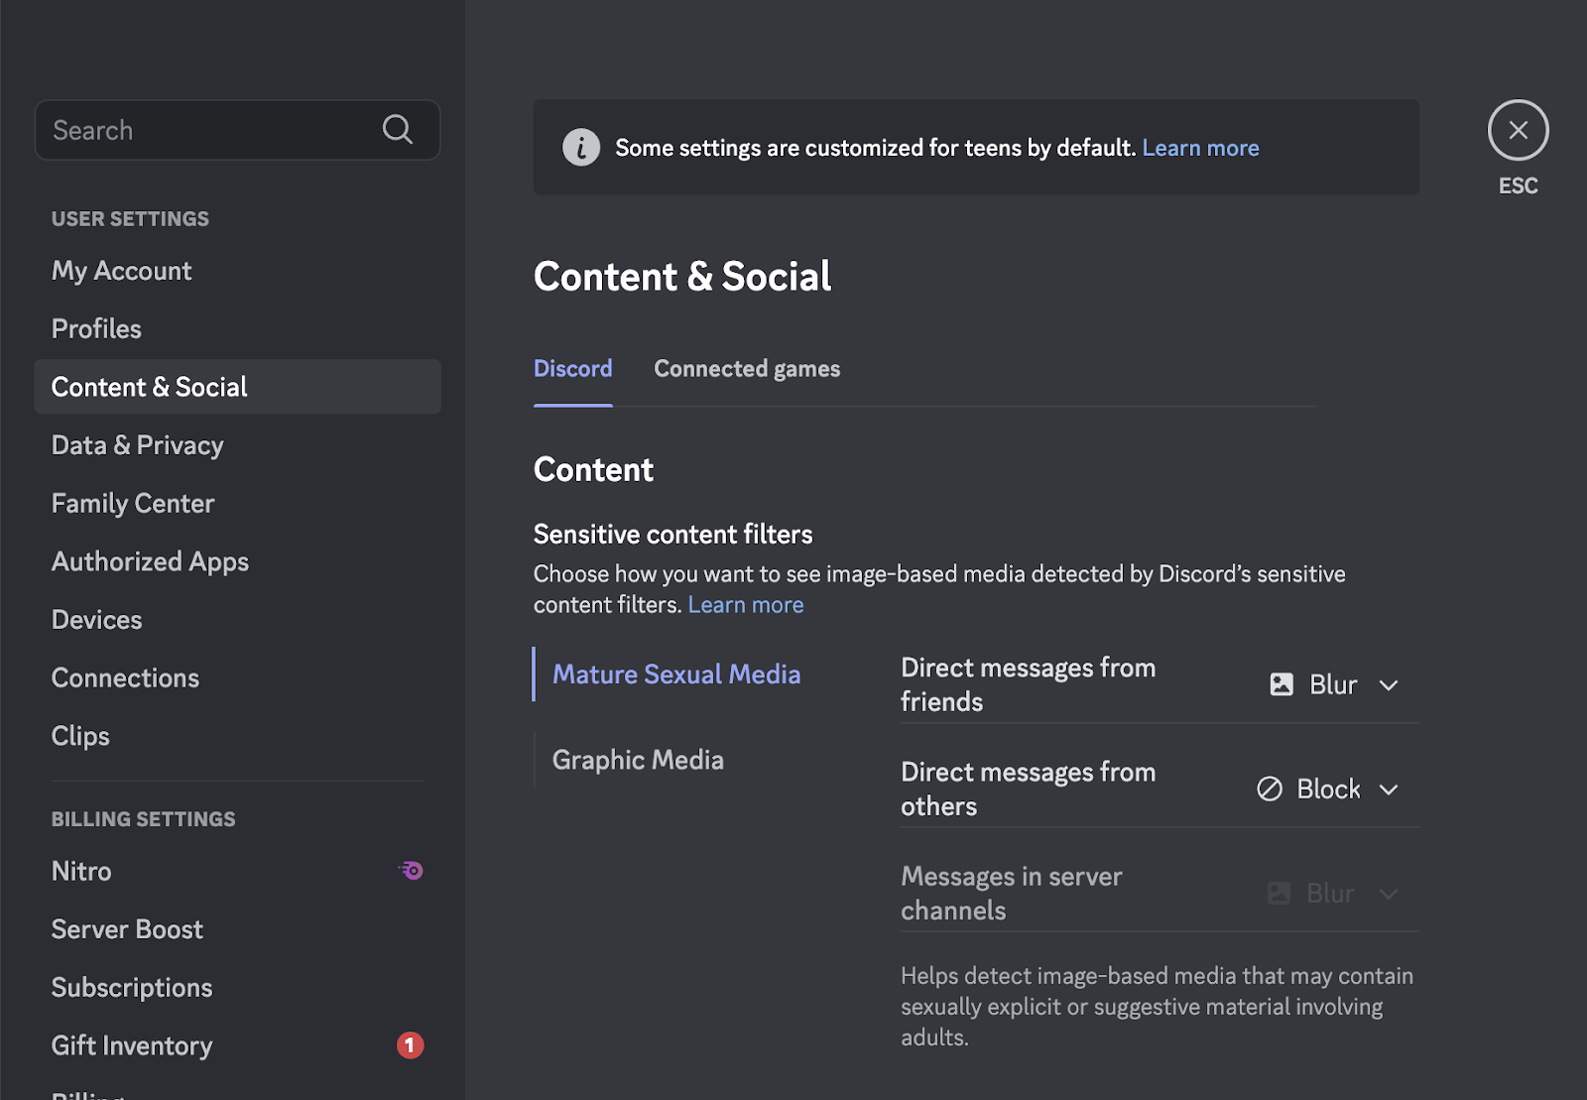Click the Nitro badge icon
This screenshot has height=1100, width=1587.
(x=411, y=871)
